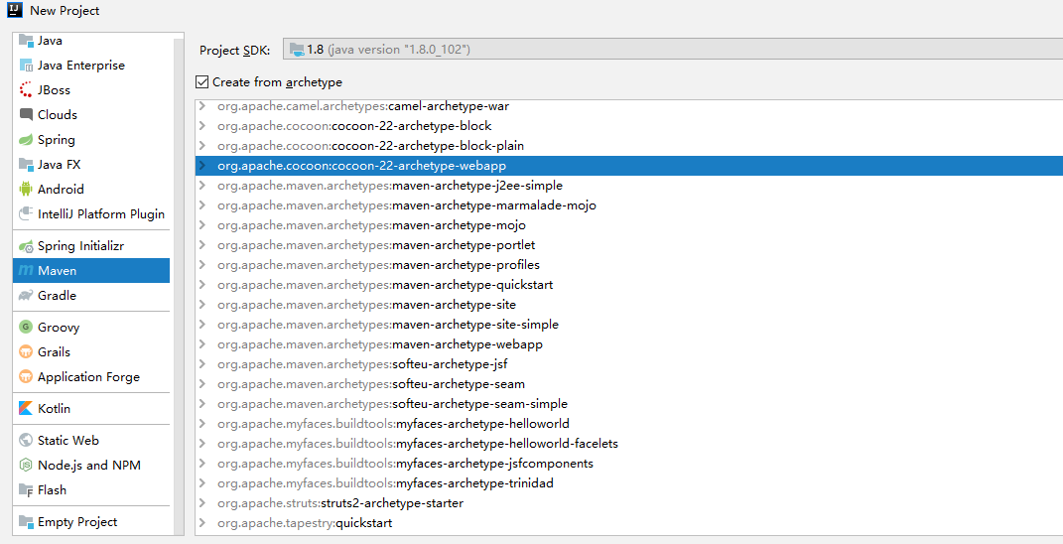1063x544 pixels.
Task: Click the SDK folder icon next to 1.8
Action: 297,50
